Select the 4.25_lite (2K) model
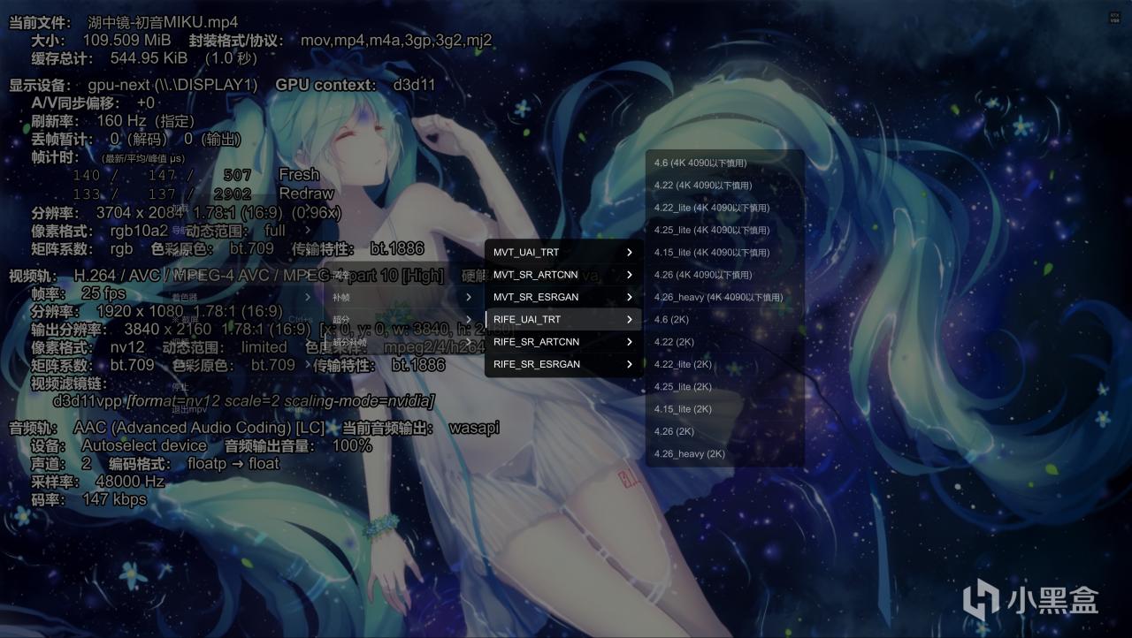The image size is (1132, 638). click(725, 387)
